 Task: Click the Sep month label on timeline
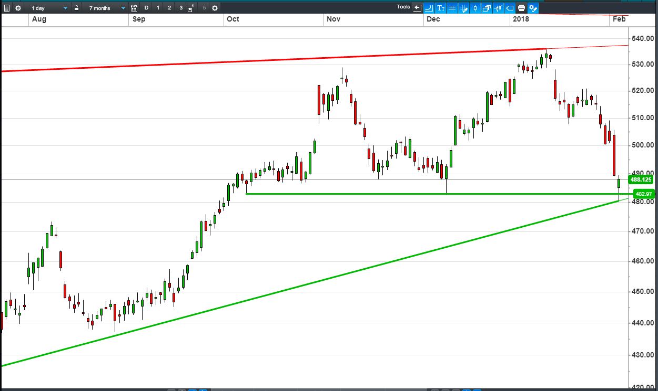click(x=139, y=19)
